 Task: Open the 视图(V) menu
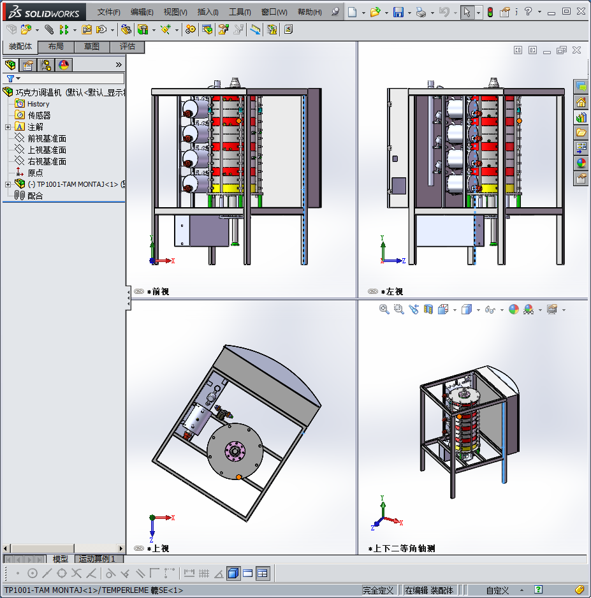click(x=175, y=12)
